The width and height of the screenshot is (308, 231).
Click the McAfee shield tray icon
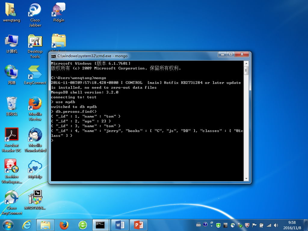[247, 225]
